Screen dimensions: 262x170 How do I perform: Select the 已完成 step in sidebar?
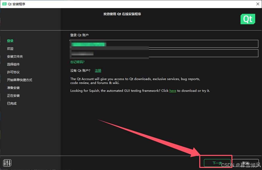(x=12, y=103)
